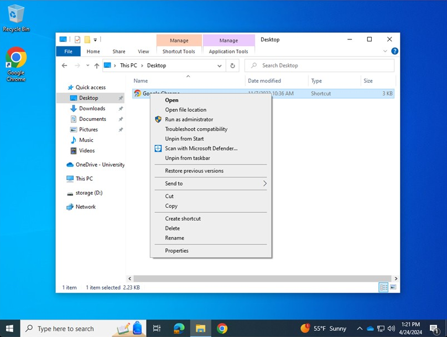
Task: Select the Google Chrome desktop shortcut icon
Action: pos(16,64)
